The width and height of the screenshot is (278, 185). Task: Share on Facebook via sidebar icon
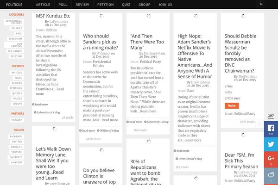point(271,129)
